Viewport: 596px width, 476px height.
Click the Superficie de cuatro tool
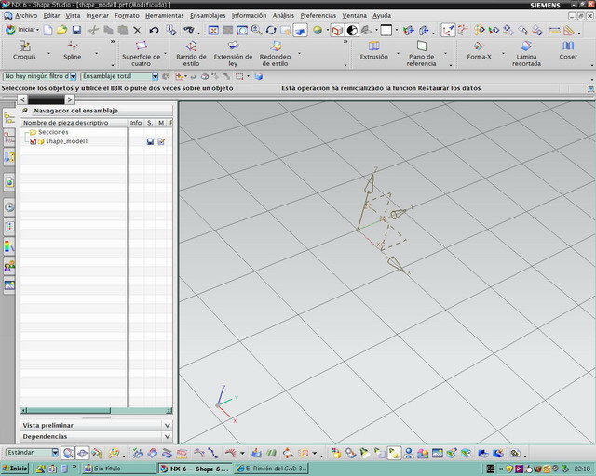(141, 54)
